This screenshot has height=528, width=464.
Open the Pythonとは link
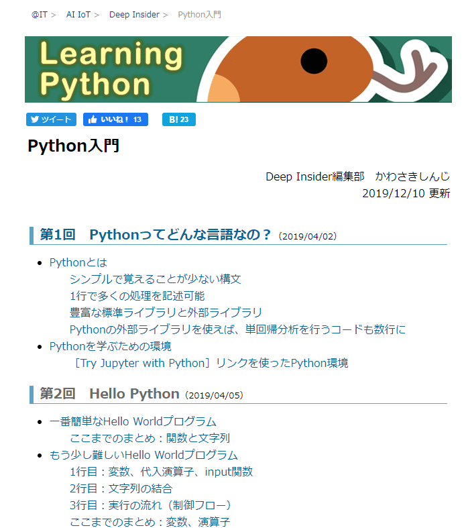78,262
